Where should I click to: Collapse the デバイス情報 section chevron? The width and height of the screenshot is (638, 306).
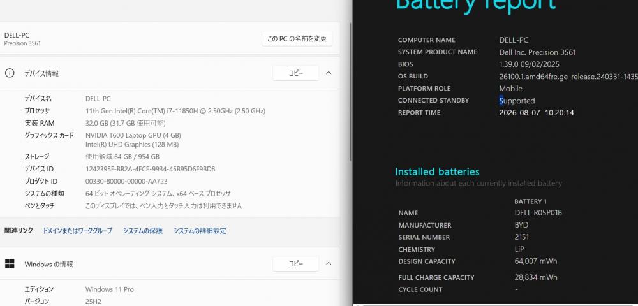(x=329, y=73)
